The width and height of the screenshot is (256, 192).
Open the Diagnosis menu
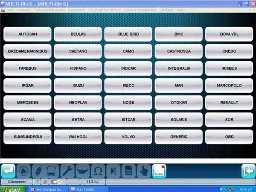[23, 9]
